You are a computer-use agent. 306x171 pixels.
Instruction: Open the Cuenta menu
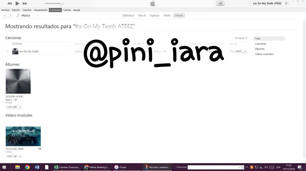point(67,10)
